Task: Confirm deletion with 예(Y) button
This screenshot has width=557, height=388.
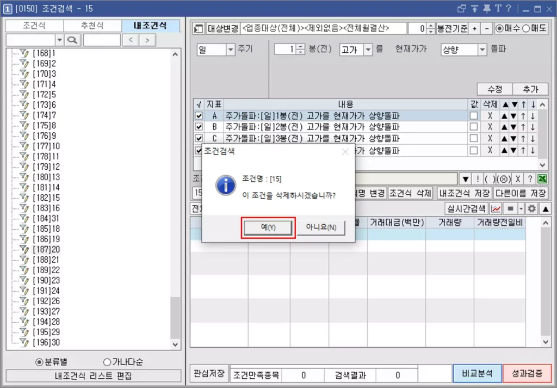Action: [268, 227]
